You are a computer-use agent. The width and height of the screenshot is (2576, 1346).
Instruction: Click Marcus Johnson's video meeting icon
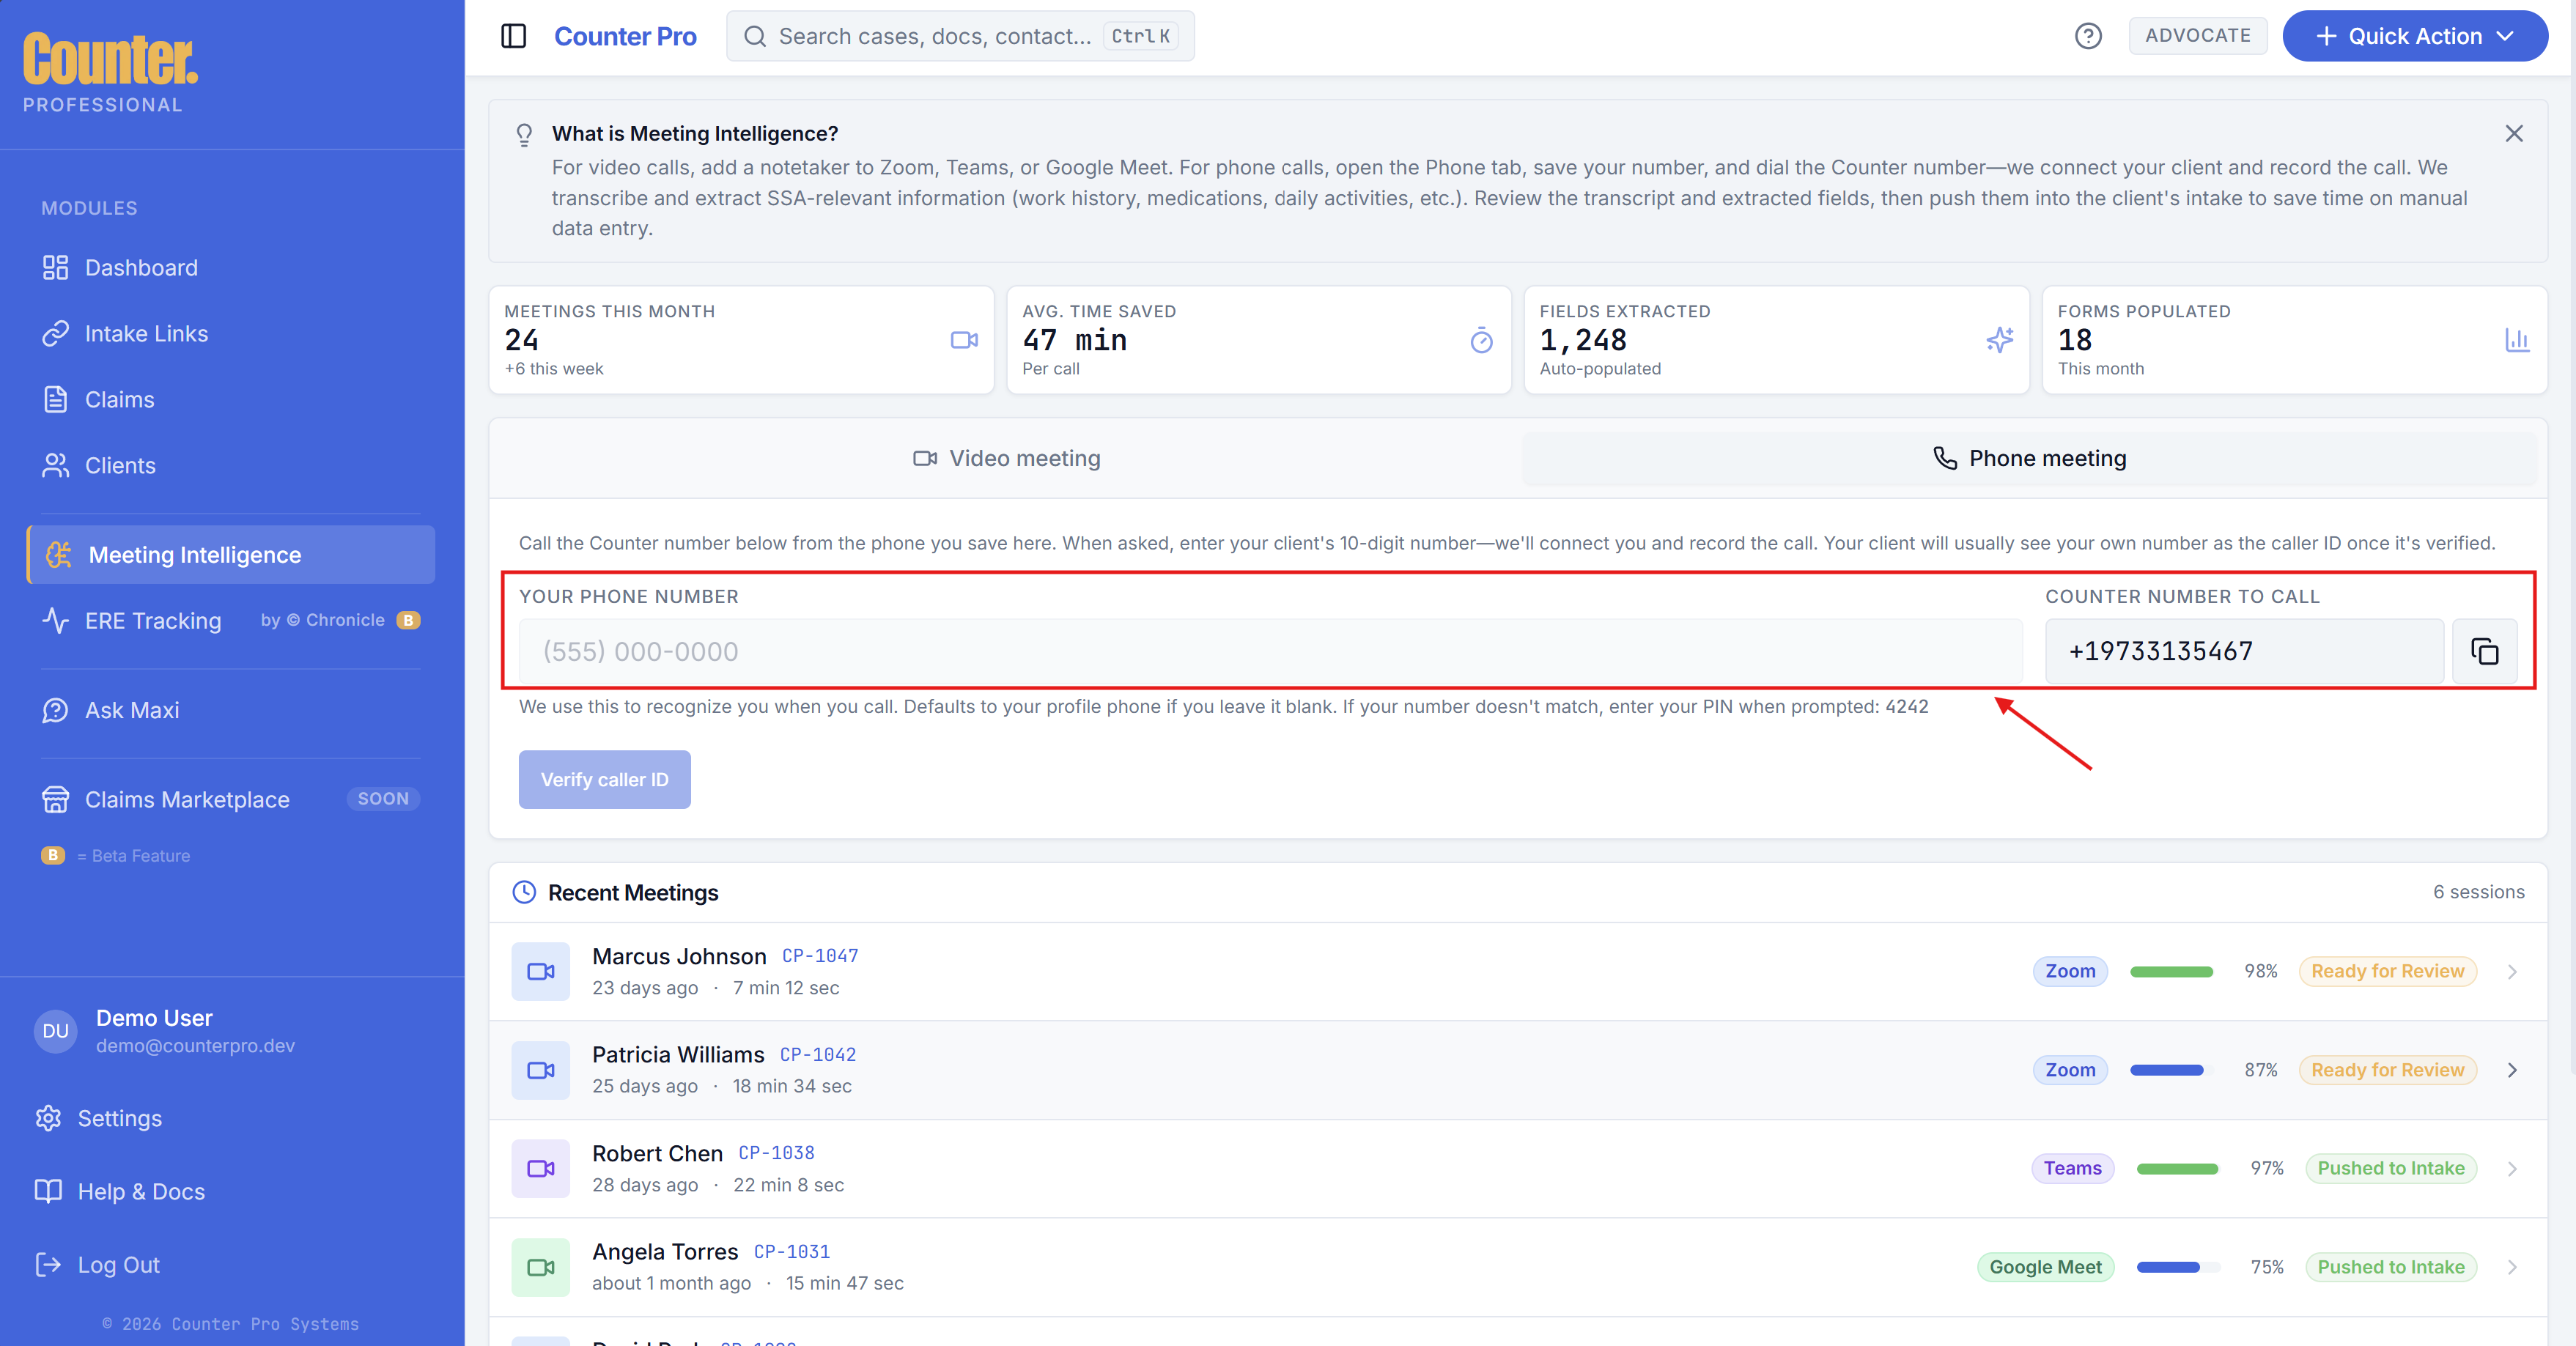click(x=541, y=971)
